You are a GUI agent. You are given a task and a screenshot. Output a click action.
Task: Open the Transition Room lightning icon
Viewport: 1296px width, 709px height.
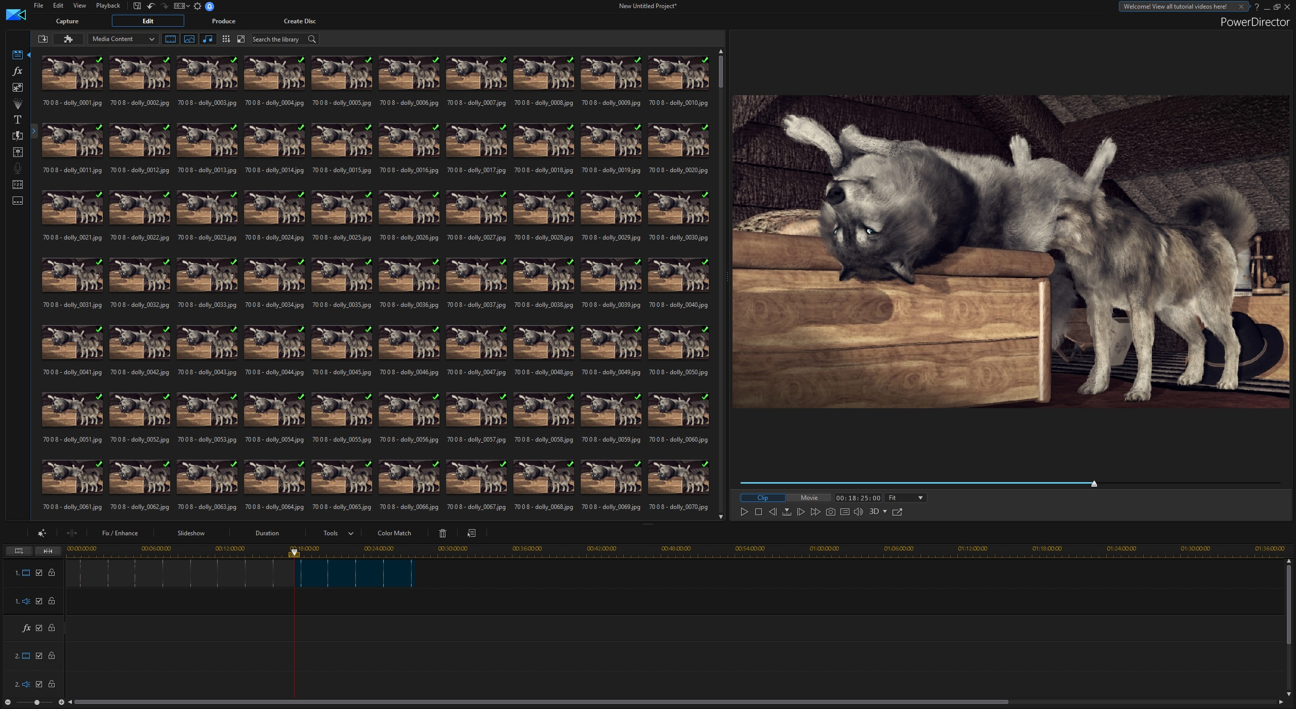[17, 136]
